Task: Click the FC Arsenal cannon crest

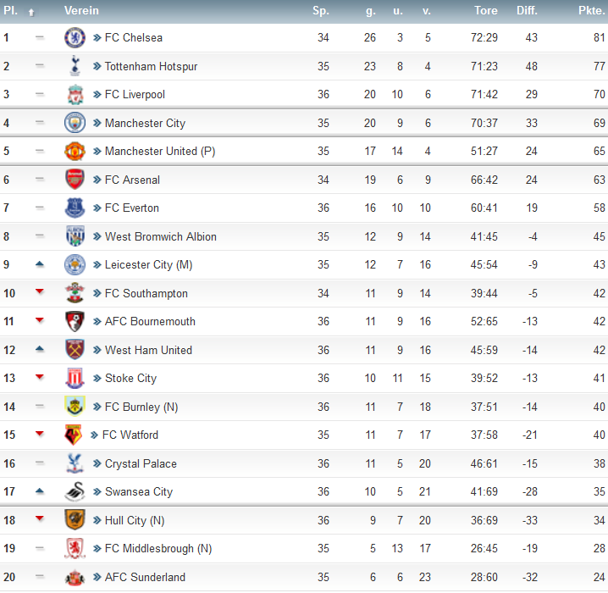Action: (75, 180)
